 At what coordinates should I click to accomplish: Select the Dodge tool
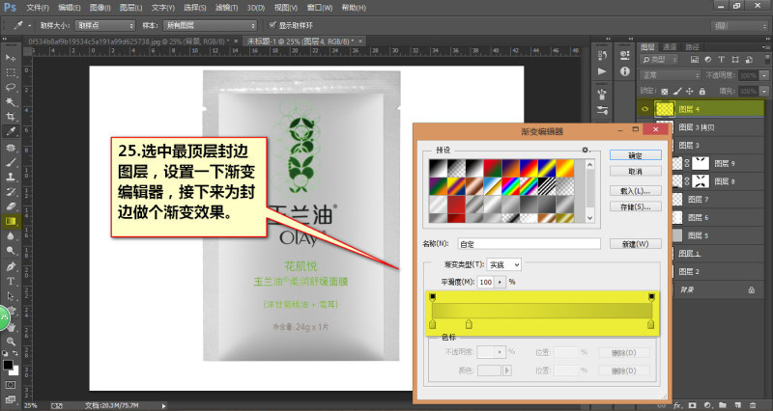[x=11, y=251]
